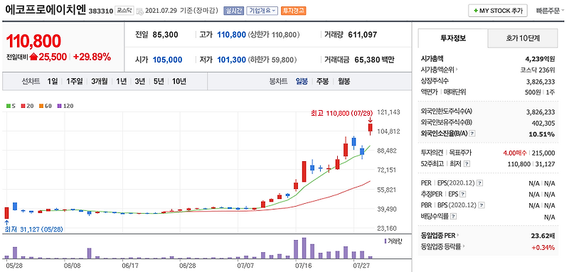Click the 최고 110,800 (07/29) chart marker
This screenshot has width=569, height=272.
(x=342, y=114)
